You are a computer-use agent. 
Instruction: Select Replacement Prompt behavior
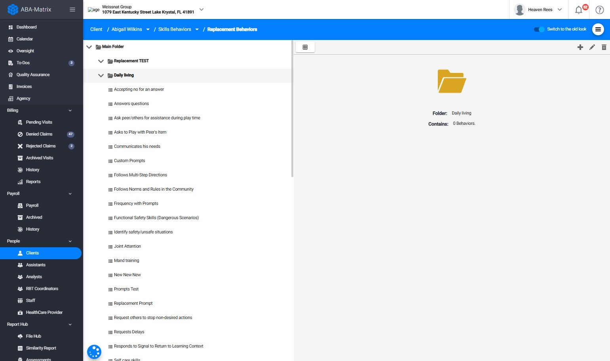tap(133, 304)
